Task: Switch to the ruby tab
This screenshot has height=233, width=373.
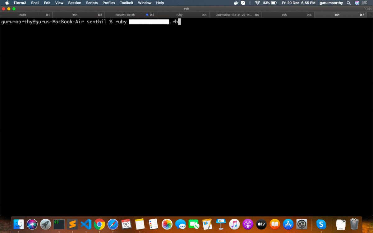Action: point(183,15)
